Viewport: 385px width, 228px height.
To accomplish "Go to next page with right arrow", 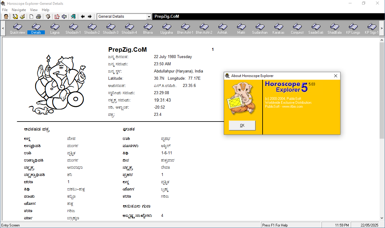I will pos(90,17).
